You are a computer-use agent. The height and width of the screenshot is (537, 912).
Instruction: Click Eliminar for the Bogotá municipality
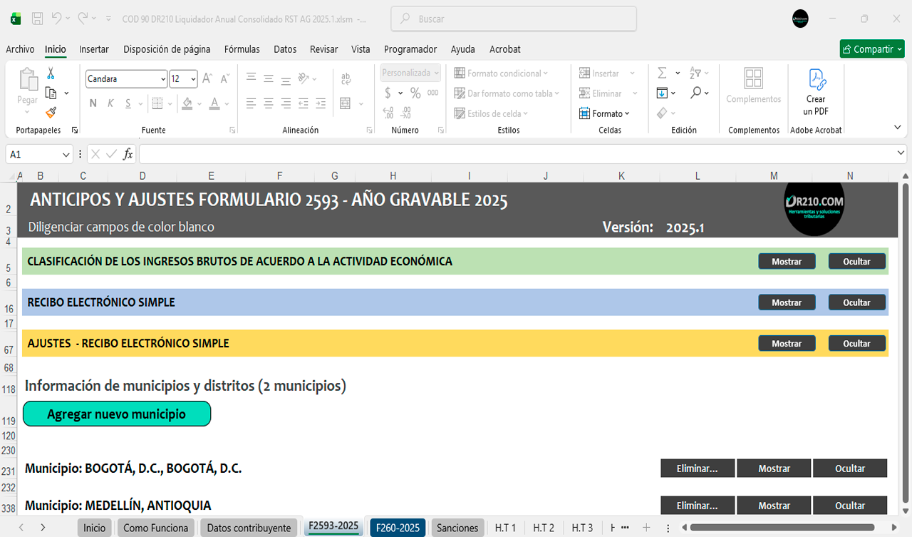pos(697,469)
